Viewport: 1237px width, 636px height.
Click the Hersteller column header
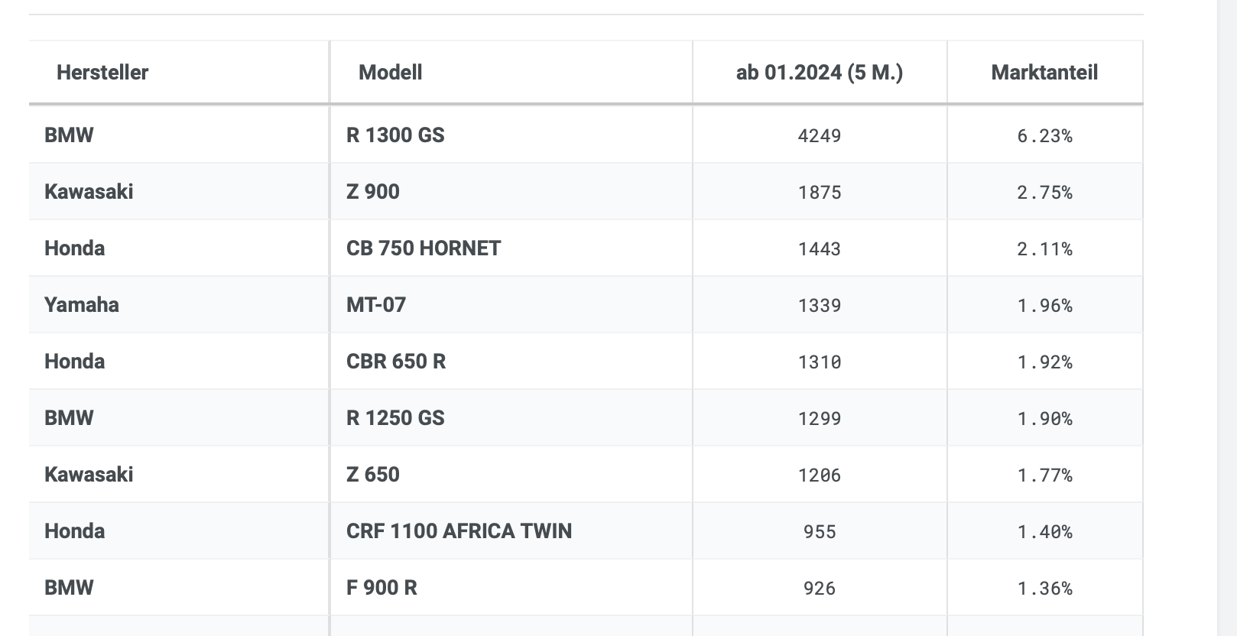pyautogui.click(x=102, y=73)
